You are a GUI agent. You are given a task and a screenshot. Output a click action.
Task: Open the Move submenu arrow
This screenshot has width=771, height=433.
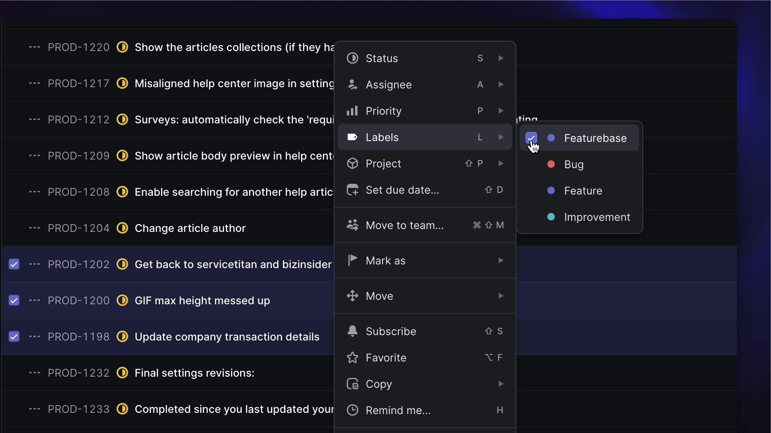pyautogui.click(x=500, y=296)
